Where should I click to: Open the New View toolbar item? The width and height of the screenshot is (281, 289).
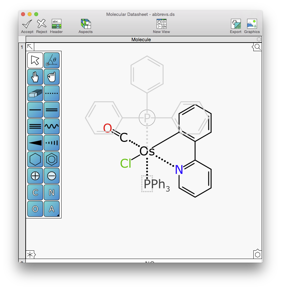(x=161, y=26)
